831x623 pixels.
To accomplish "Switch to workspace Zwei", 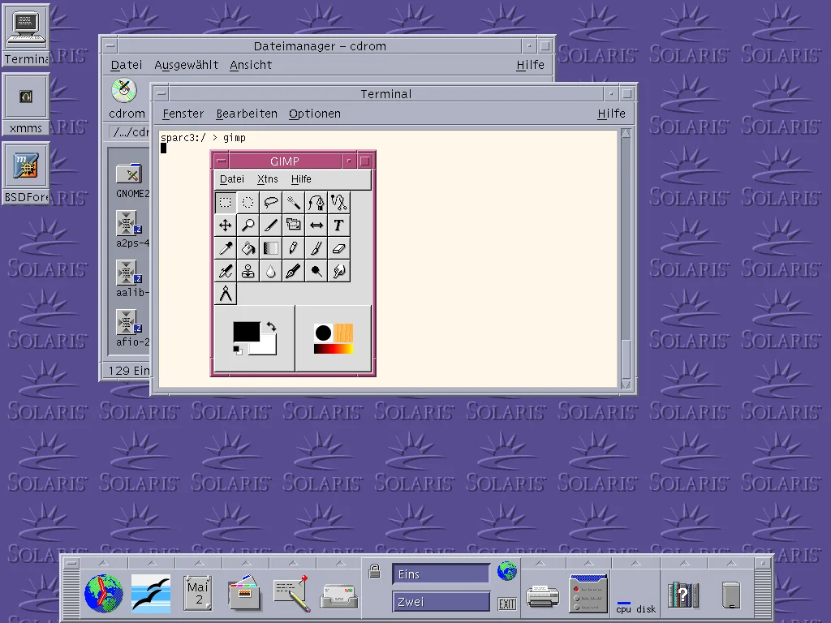I will [441, 602].
